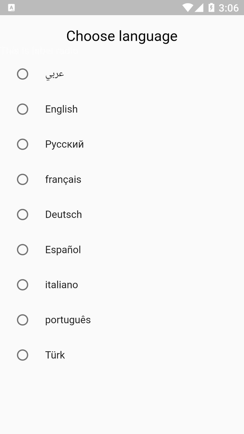Tap the Türk language label
This screenshot has width=244, height=434.
pyautogui.click(x=55, y=355)
